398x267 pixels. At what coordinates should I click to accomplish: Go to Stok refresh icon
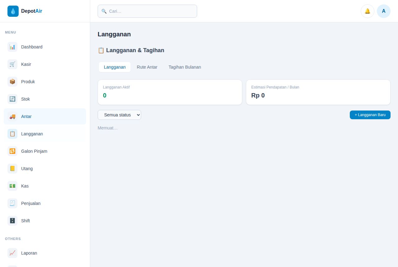(12, 99)
